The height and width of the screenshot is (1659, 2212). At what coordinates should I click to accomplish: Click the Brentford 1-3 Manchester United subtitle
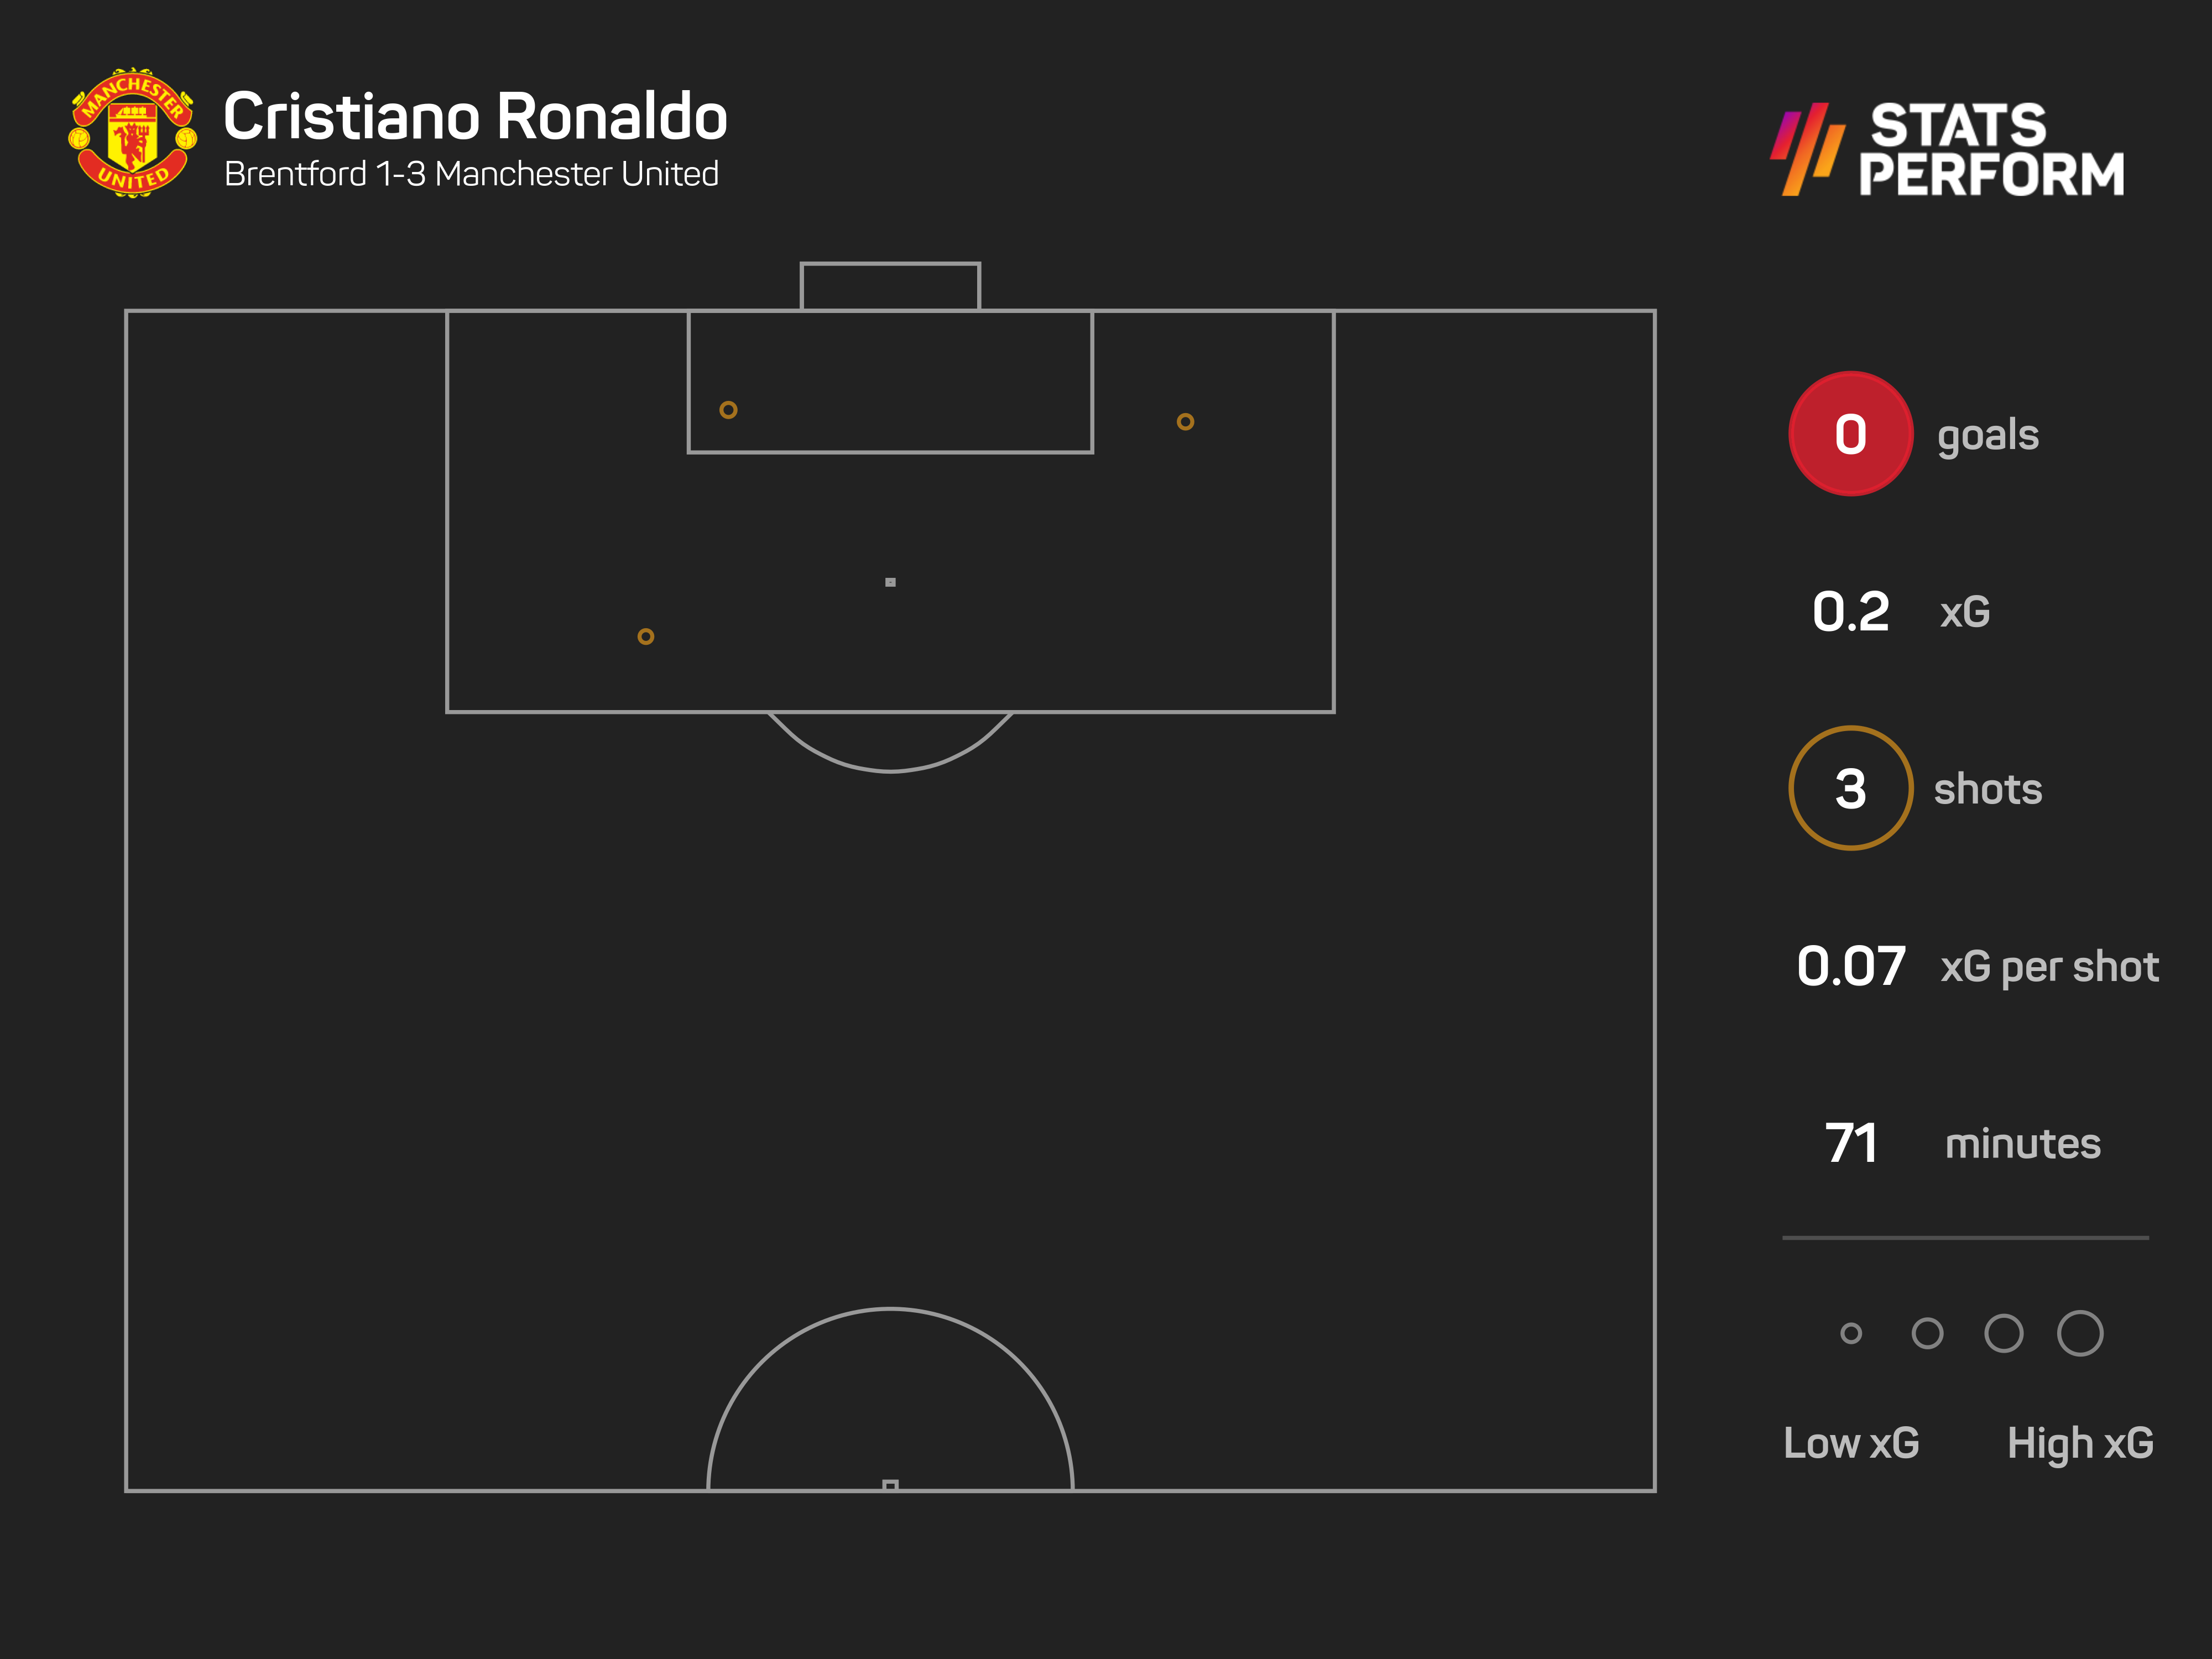pos(471,174)
